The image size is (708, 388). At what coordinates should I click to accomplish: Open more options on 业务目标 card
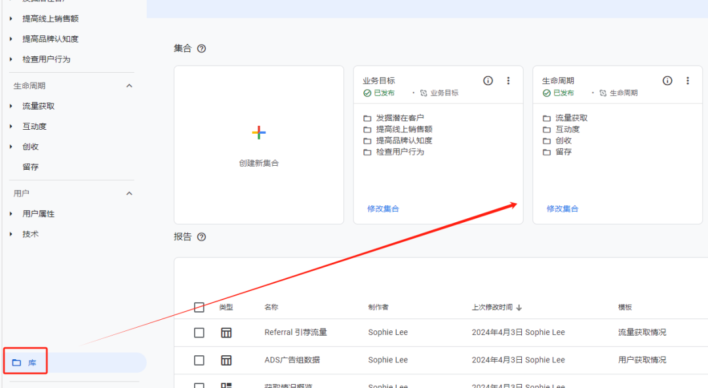coord(509,81)
